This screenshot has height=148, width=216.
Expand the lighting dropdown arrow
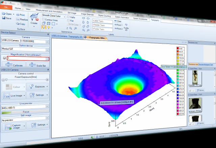click(x=52, y=28)
